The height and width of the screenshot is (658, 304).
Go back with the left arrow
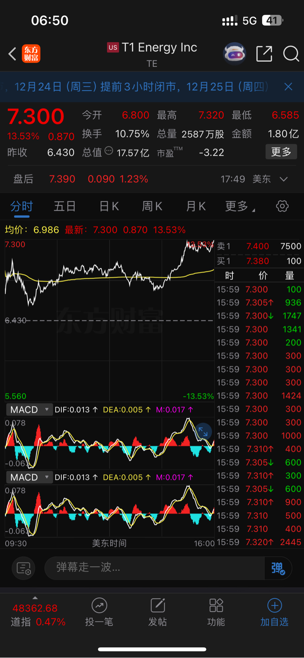click(12, 54)
